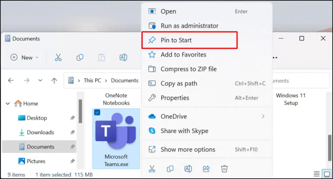This screenshot has width=333, height=179.
Task: Click Rename icon in Explorer toolbar
Action: 123,57
